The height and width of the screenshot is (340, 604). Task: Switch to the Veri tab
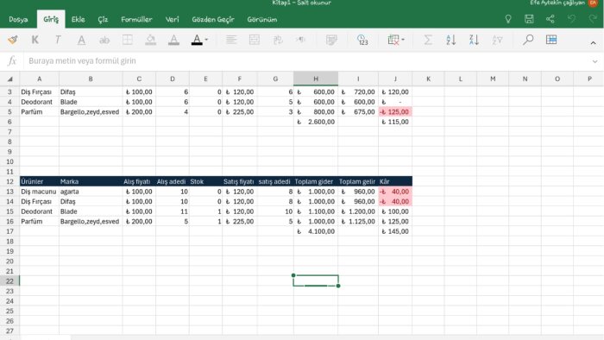click(173, 19)
